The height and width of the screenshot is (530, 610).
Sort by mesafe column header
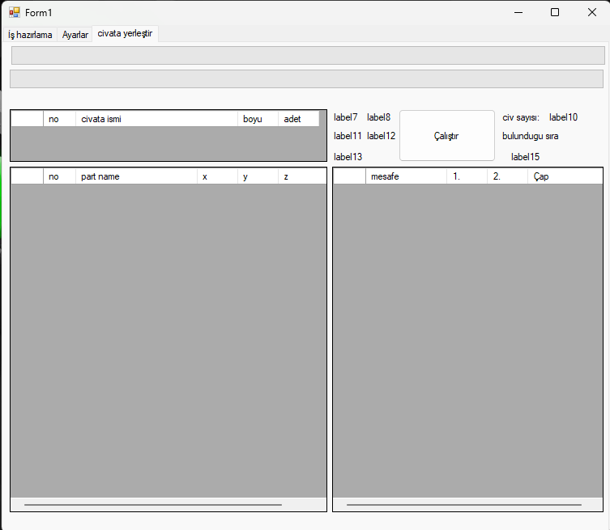405,176
